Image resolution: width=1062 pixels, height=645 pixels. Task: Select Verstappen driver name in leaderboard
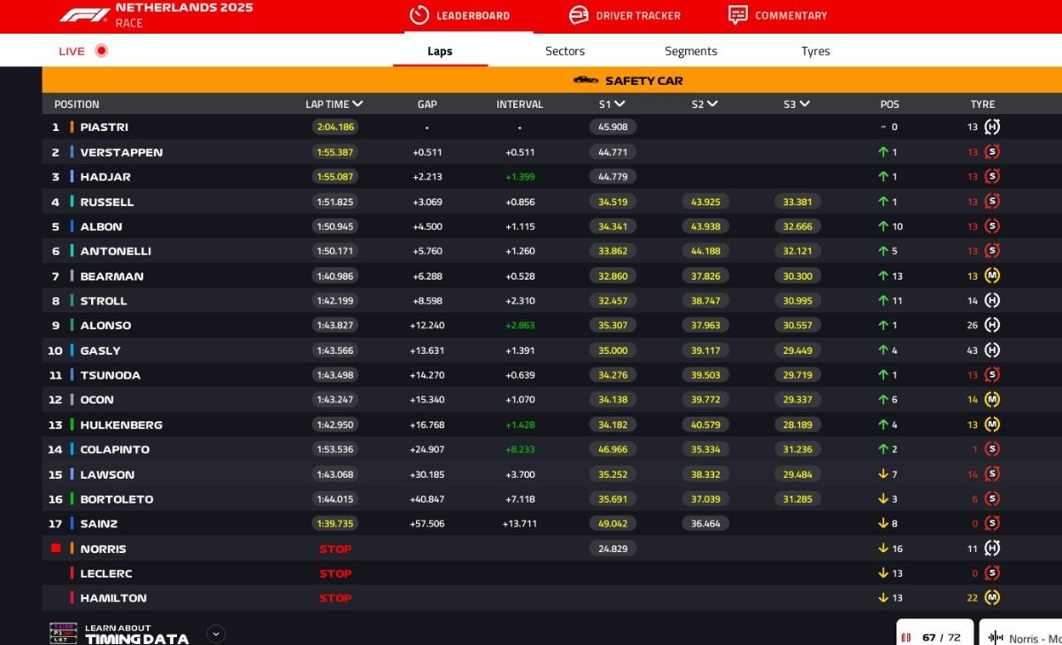click(x=121, y=152)
